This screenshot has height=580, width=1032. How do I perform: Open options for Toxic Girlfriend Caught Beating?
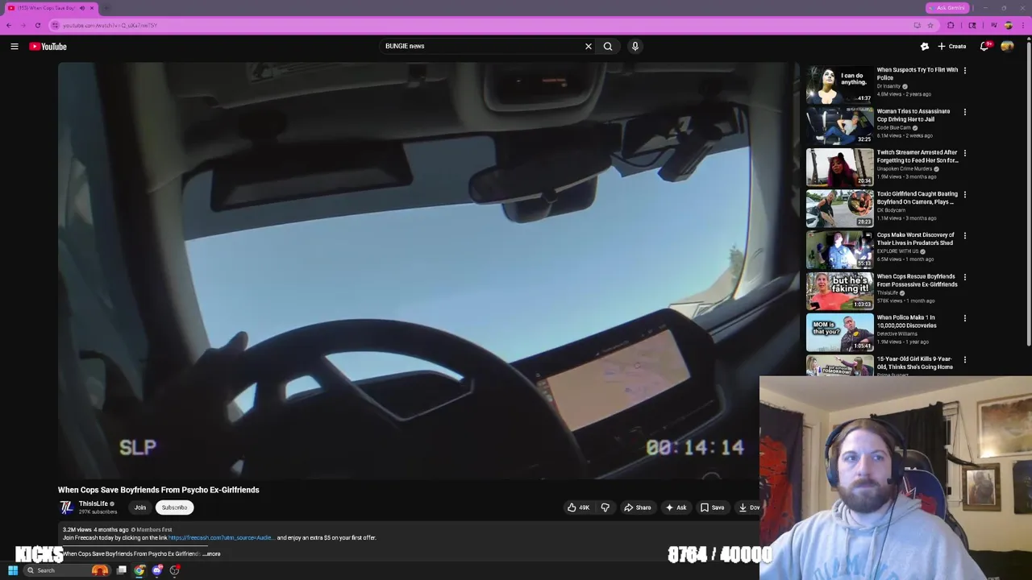coord(964,195)
